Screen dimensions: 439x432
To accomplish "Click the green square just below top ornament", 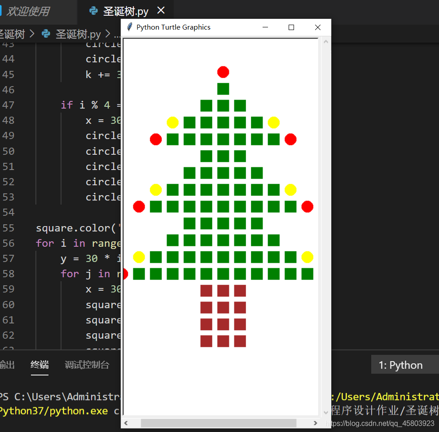I will tap(223, 89).
